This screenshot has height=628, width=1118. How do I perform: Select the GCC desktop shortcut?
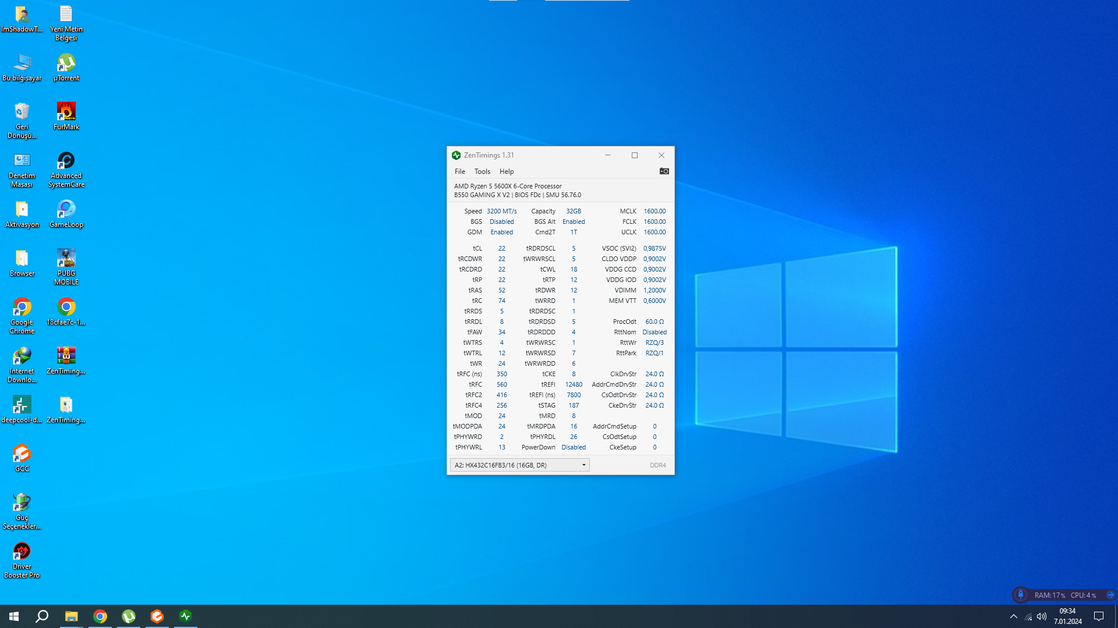pos(22,459)
